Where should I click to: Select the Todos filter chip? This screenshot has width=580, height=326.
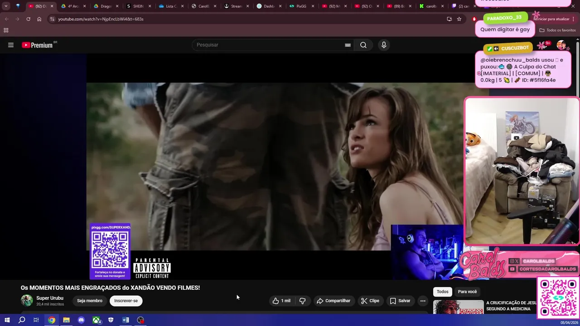coord(443,292)
